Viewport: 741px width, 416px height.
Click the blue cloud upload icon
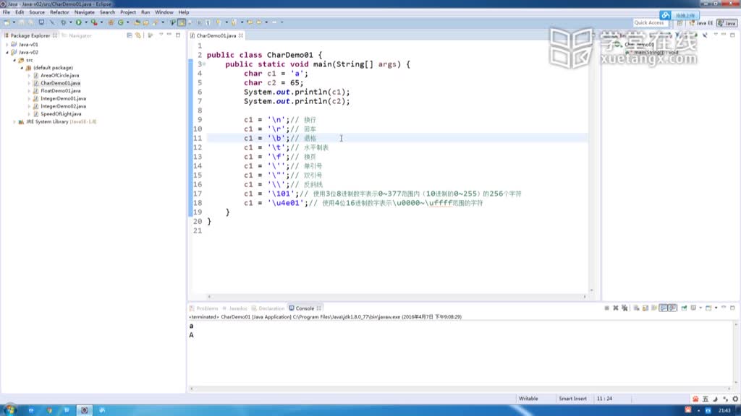(x=665, y=15)
